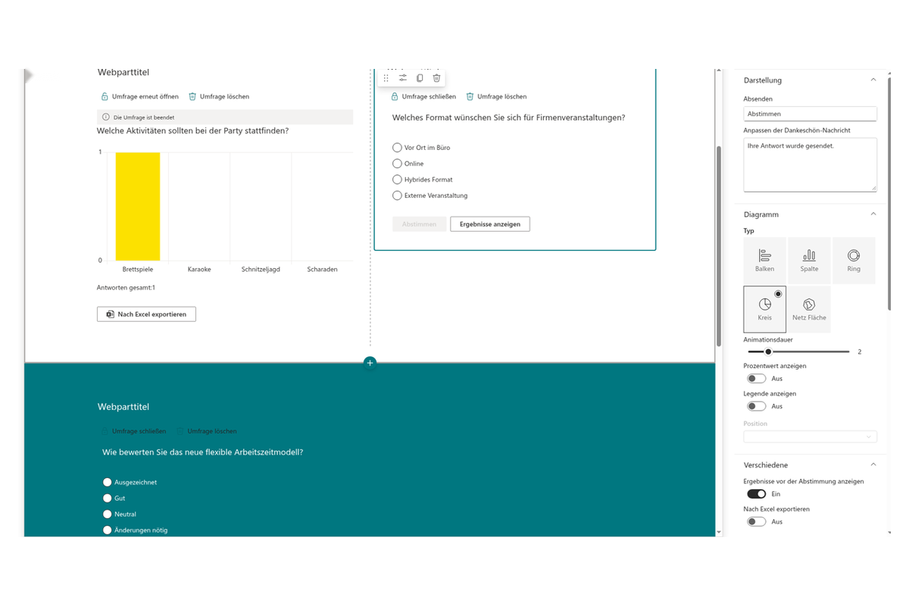909x606 pixels.
Task: Click Umfrage schließen in the Arbeitszeitmodell poll
Action: [133, 431]
